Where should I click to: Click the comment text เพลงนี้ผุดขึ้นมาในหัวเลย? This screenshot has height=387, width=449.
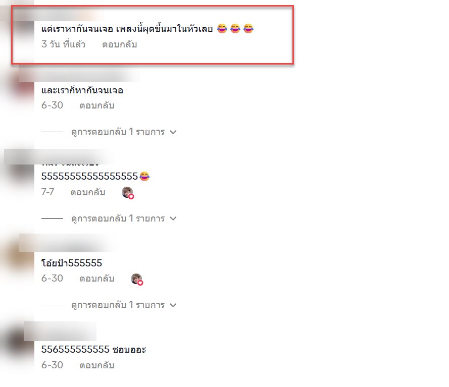coord(164,29)
